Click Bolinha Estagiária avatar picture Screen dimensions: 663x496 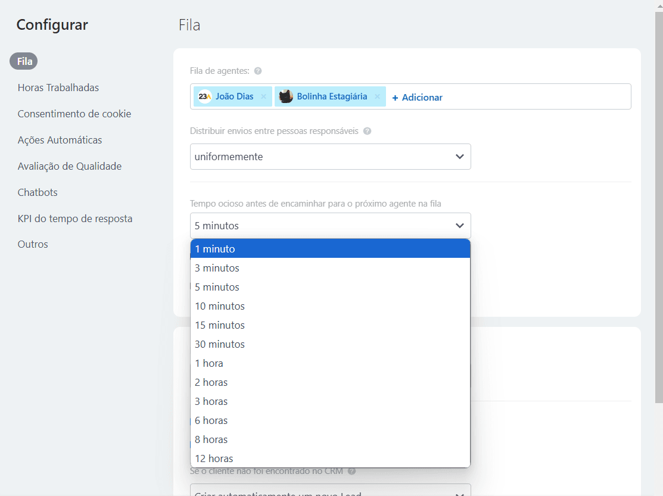pos(286,96)
